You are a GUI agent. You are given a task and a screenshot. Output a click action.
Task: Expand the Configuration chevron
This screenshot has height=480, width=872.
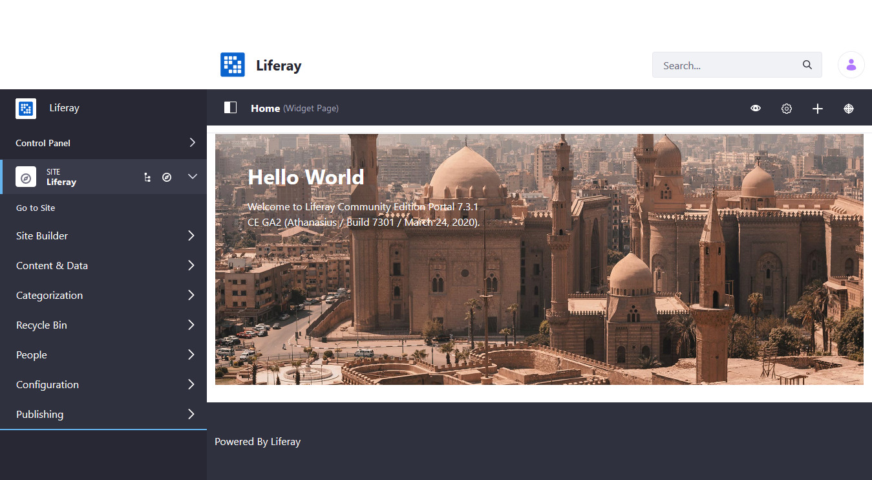pyautogui.click(x=191, y=384)
